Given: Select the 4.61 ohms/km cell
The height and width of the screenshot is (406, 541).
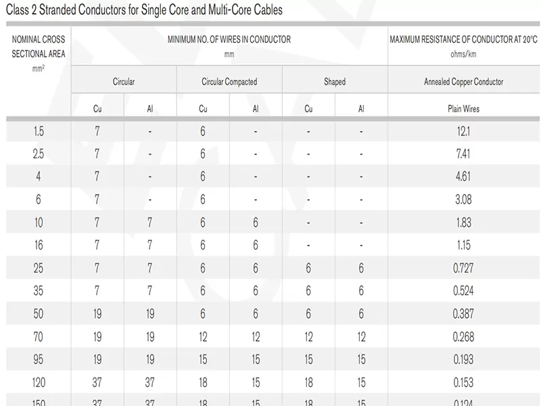Looking at the screenshot, I should [464, 177].
